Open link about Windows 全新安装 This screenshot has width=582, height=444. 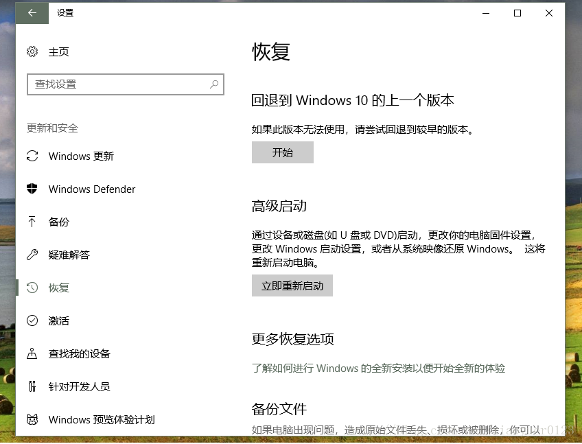coord(378,369)
